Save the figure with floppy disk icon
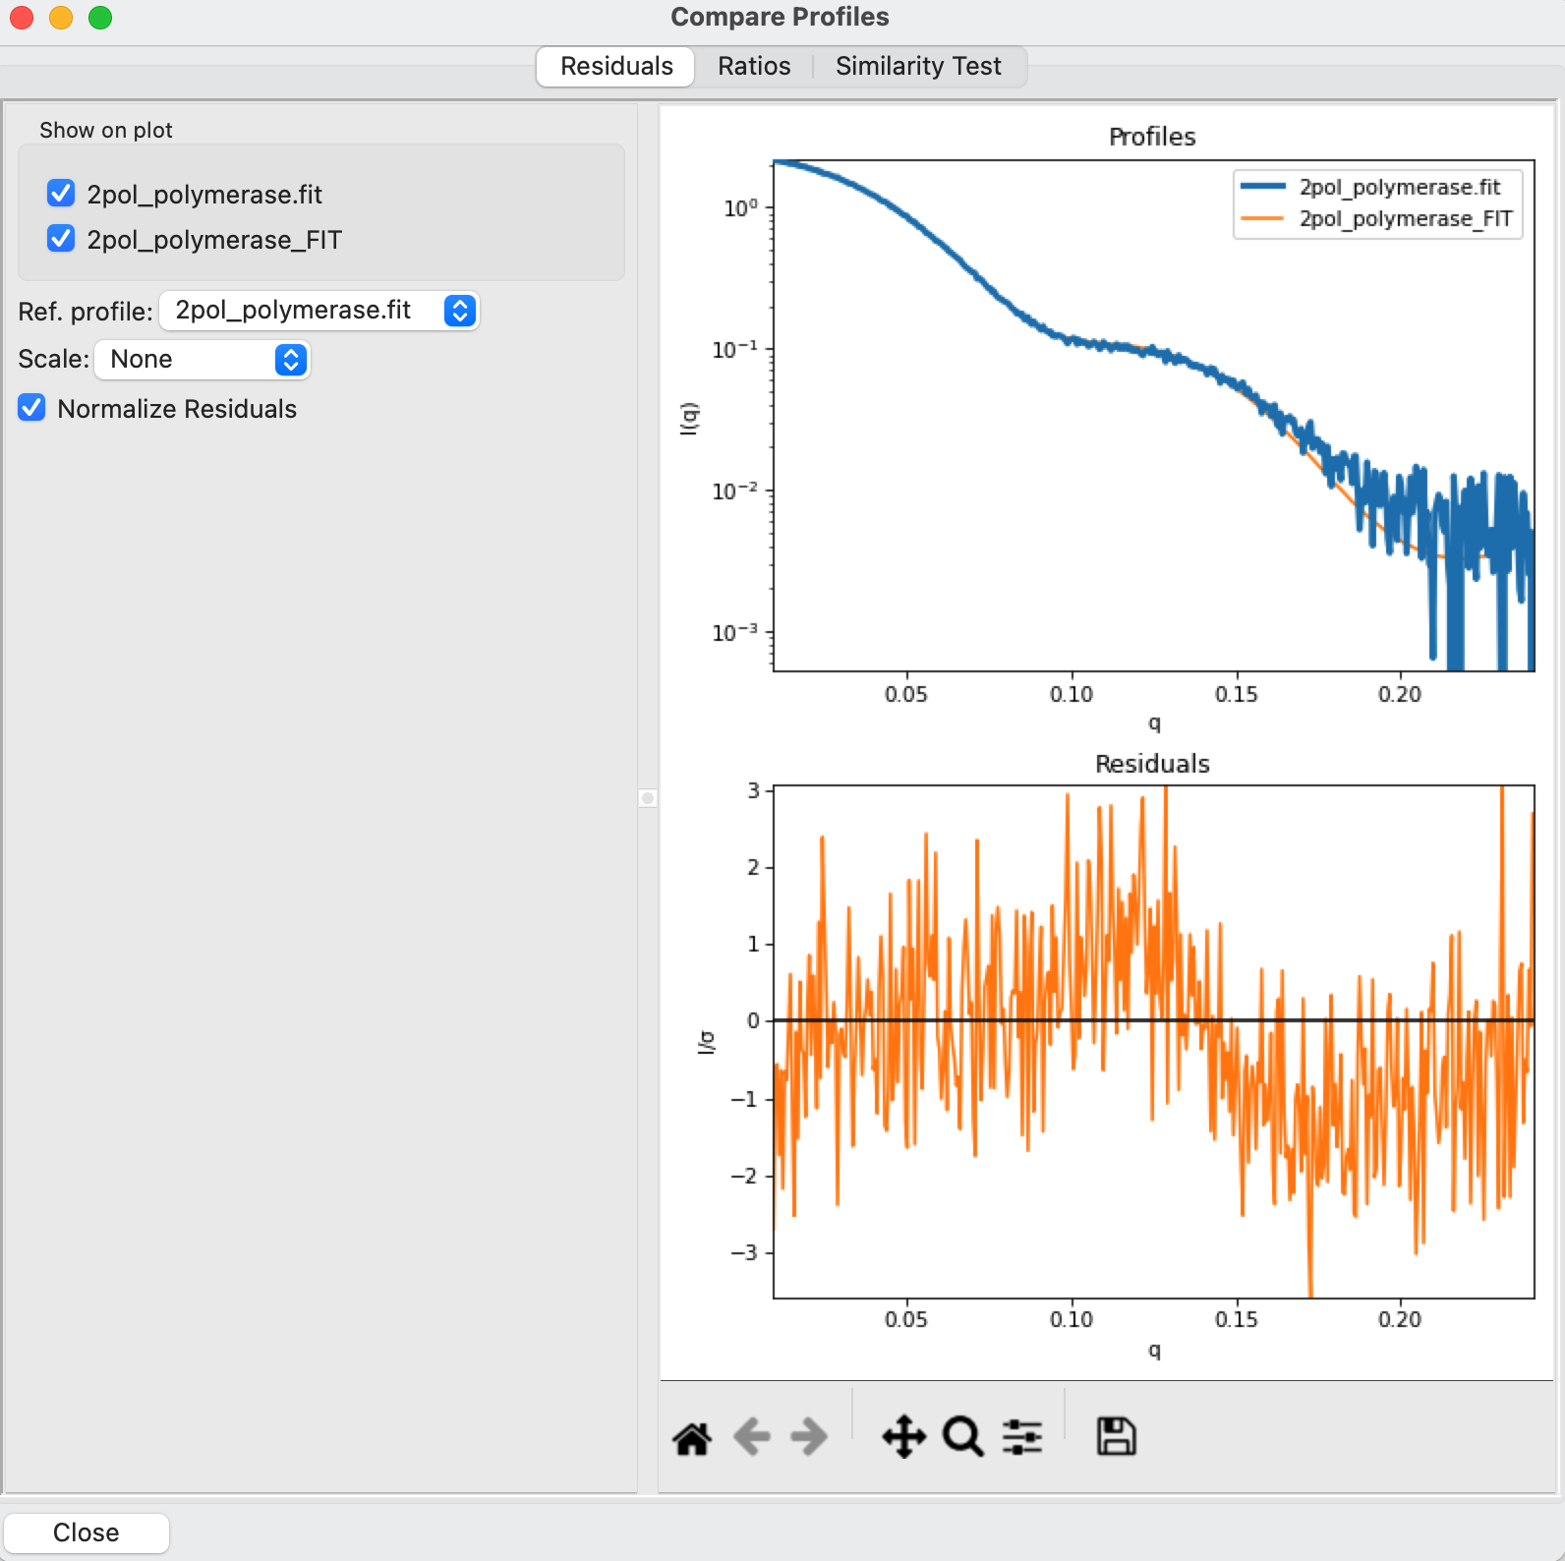The image size is (1565, 1561). (x=1116, y=1436)
